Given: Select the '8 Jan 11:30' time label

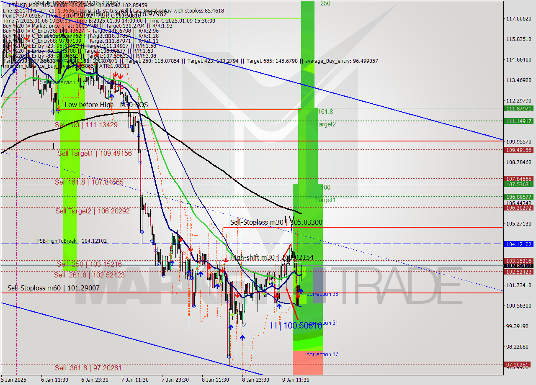Looking at the screenshot, I should 215,380.
